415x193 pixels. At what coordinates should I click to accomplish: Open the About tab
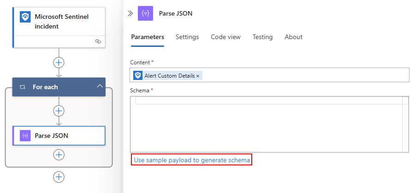click(x=293, y=37)
